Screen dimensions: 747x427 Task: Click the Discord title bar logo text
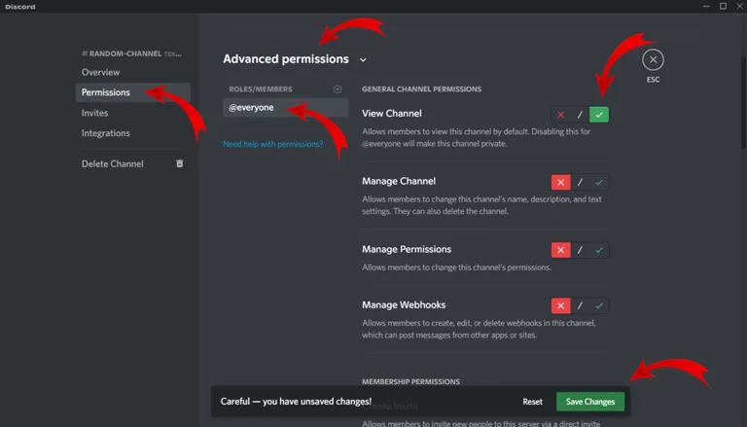click(20, 7)
